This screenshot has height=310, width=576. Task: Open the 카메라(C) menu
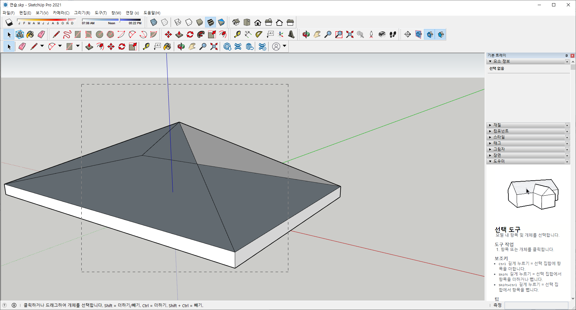click(x=61, y=13)
